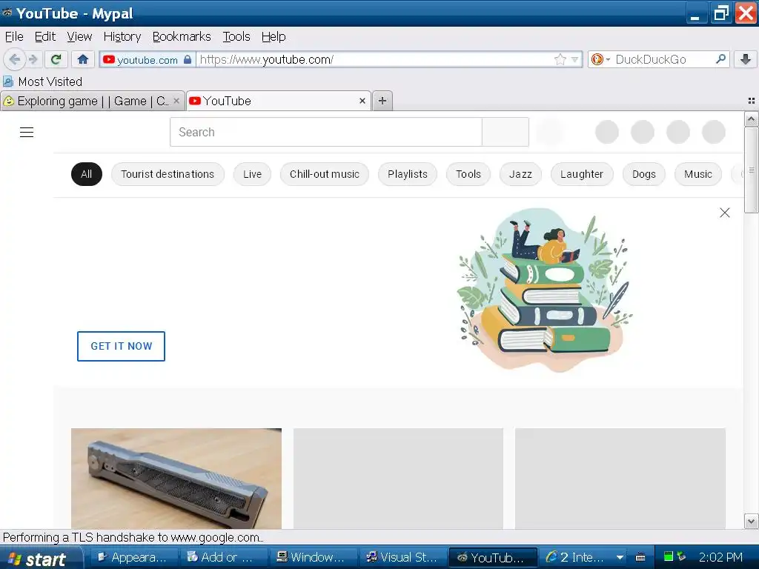759x569 pixels.
Task: Switch to Window... taskbar item
Action: [x=314, y=557]
